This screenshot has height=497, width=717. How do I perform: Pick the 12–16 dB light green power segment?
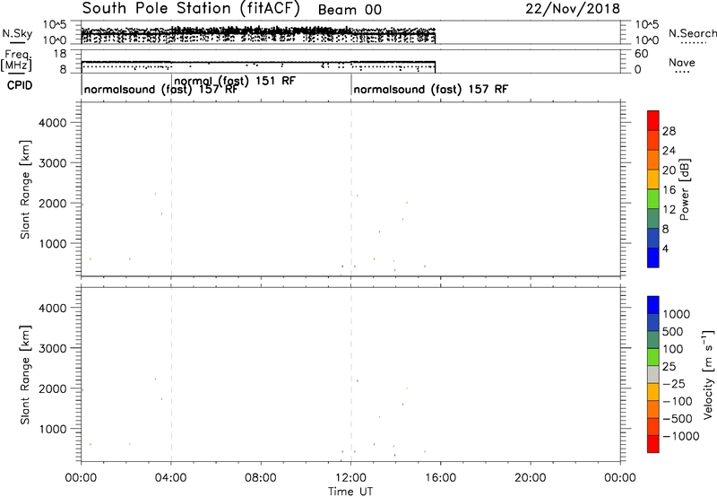coord(653,199)
